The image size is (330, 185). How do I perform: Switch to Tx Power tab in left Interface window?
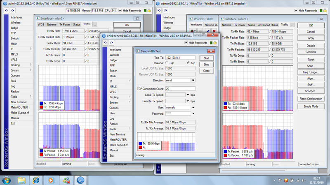pos(65,25)
